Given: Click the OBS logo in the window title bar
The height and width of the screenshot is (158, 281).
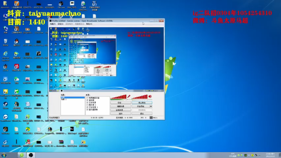Looking at the screenshot, I should coord(51,21).
